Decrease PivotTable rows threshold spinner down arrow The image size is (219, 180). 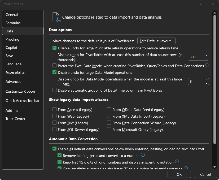pos(207,59)
